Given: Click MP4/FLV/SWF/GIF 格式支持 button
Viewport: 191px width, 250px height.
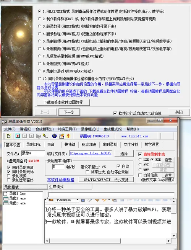Looking at the screenshot, I should [x=106, y=180].
